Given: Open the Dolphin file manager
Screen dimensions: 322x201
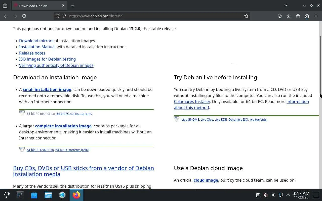Looking at the screenshot, I should coord(48,195).
